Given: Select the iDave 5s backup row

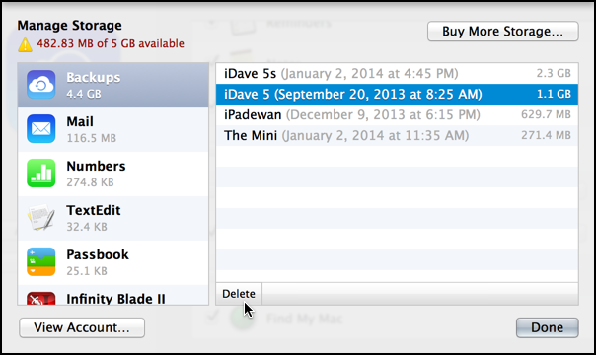Looking at the screenshot, I should coord(398,73).
